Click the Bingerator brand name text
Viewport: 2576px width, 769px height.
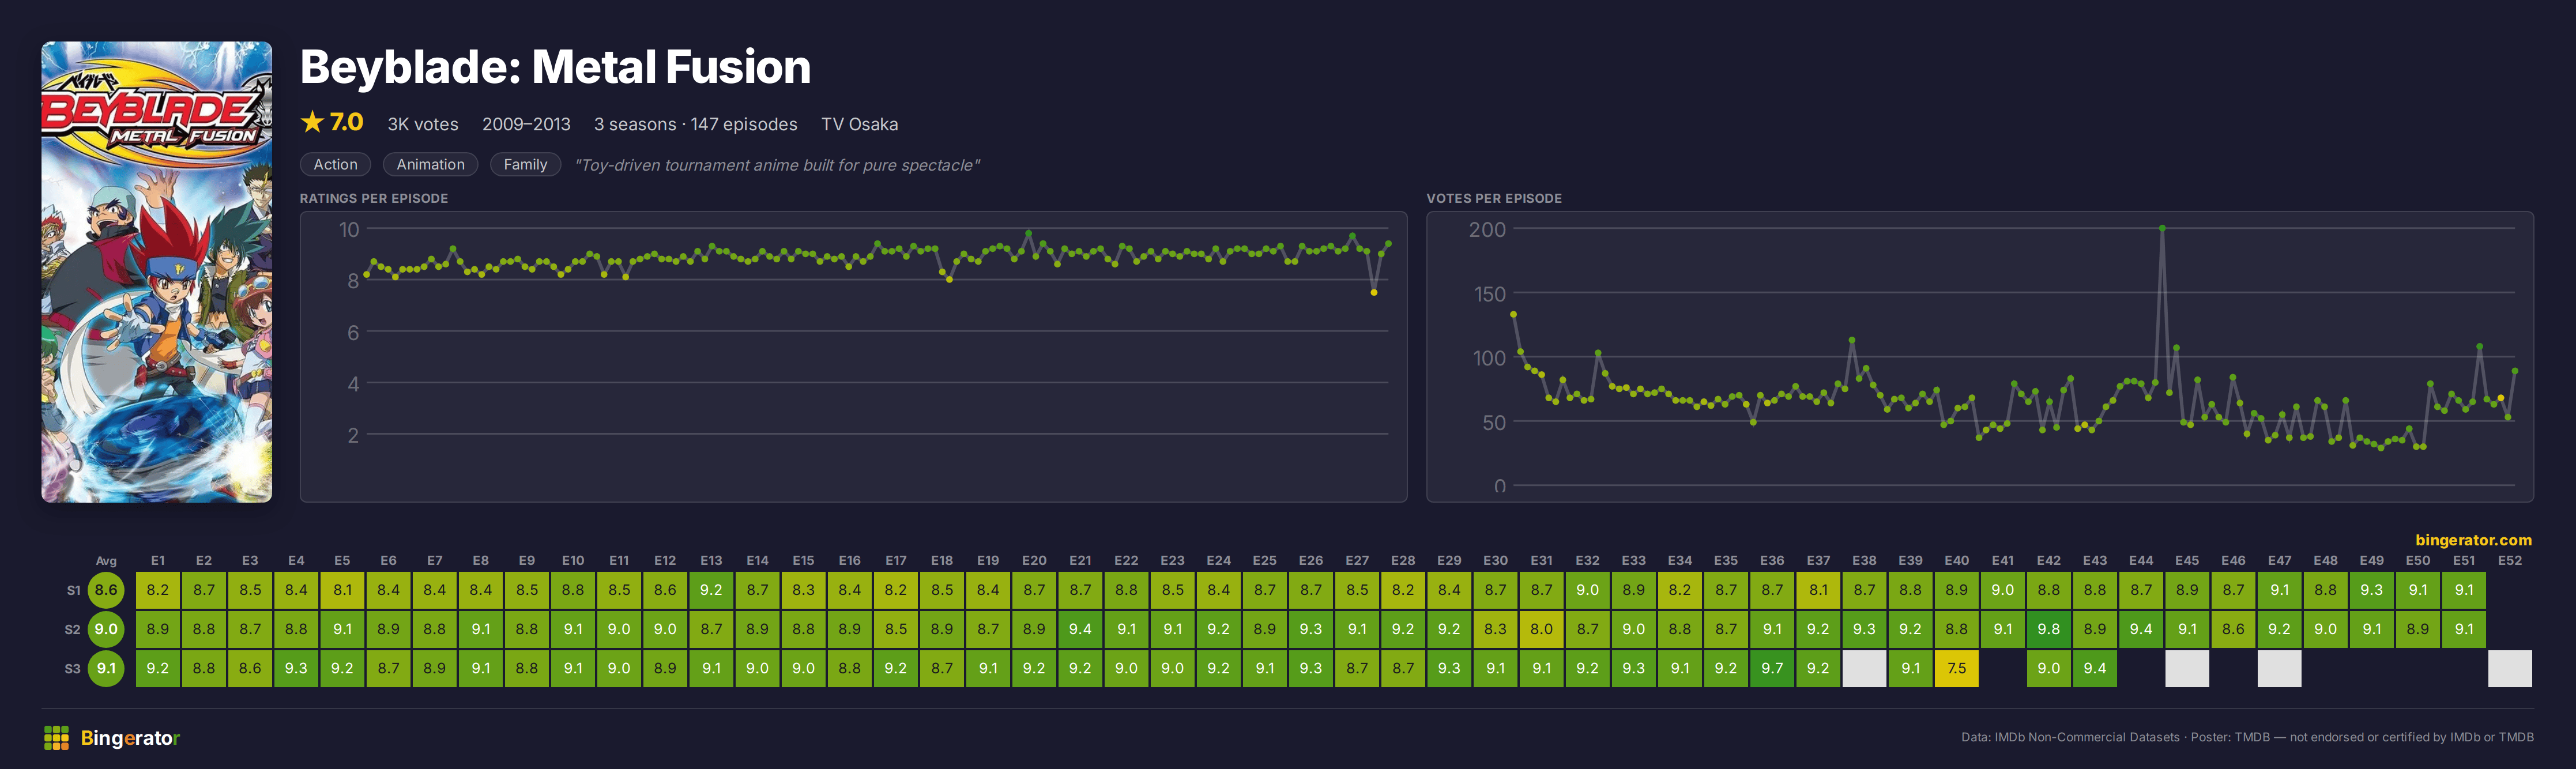pos(130,738)
